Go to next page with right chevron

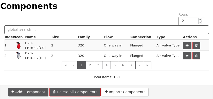pos(139,65)
